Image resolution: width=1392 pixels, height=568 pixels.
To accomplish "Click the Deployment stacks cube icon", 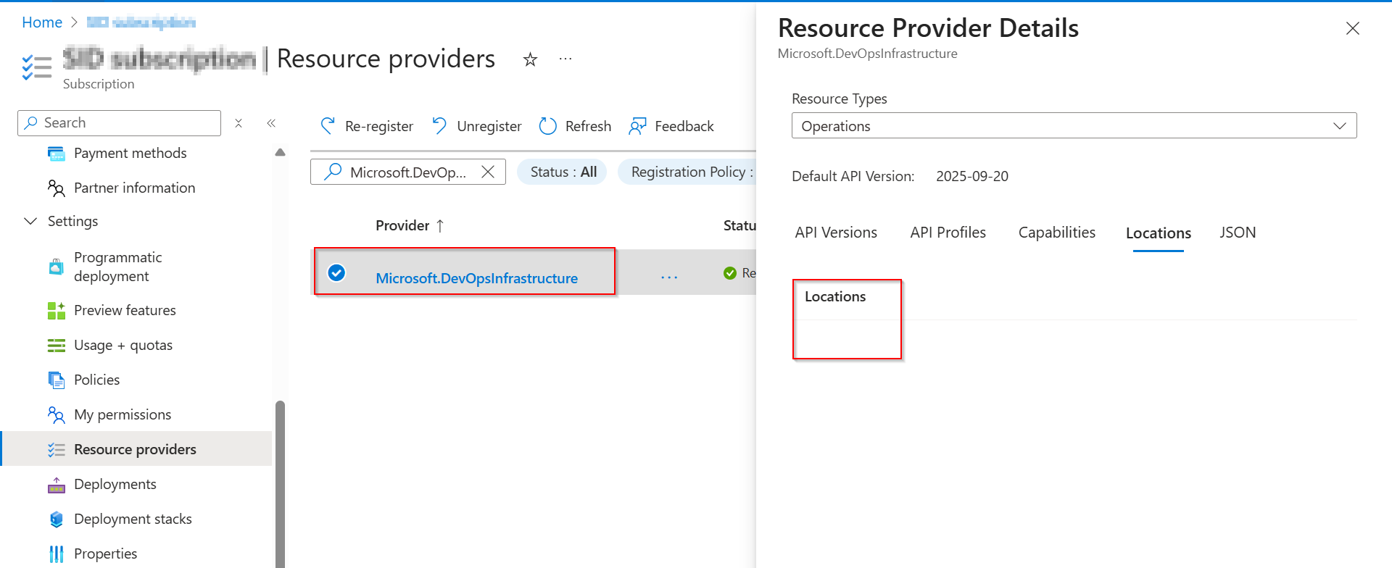I will click(56, 519).
